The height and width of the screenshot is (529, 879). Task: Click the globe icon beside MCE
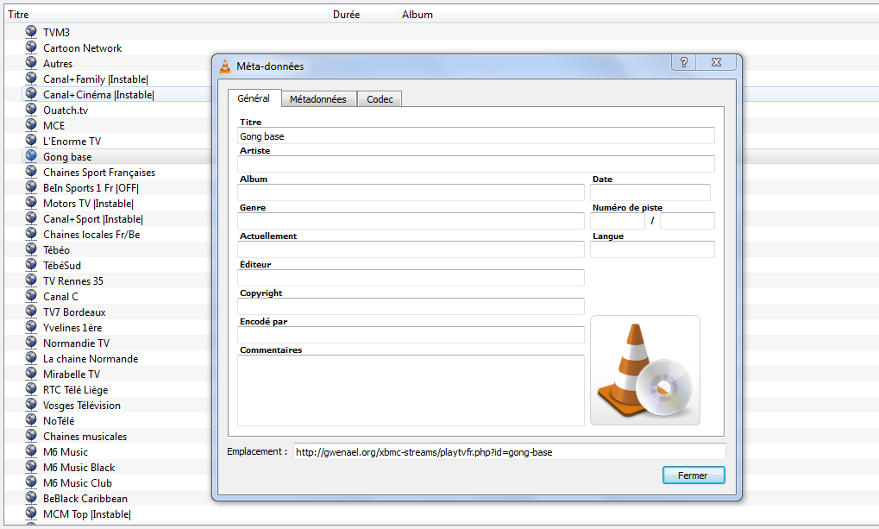(31, 124)
